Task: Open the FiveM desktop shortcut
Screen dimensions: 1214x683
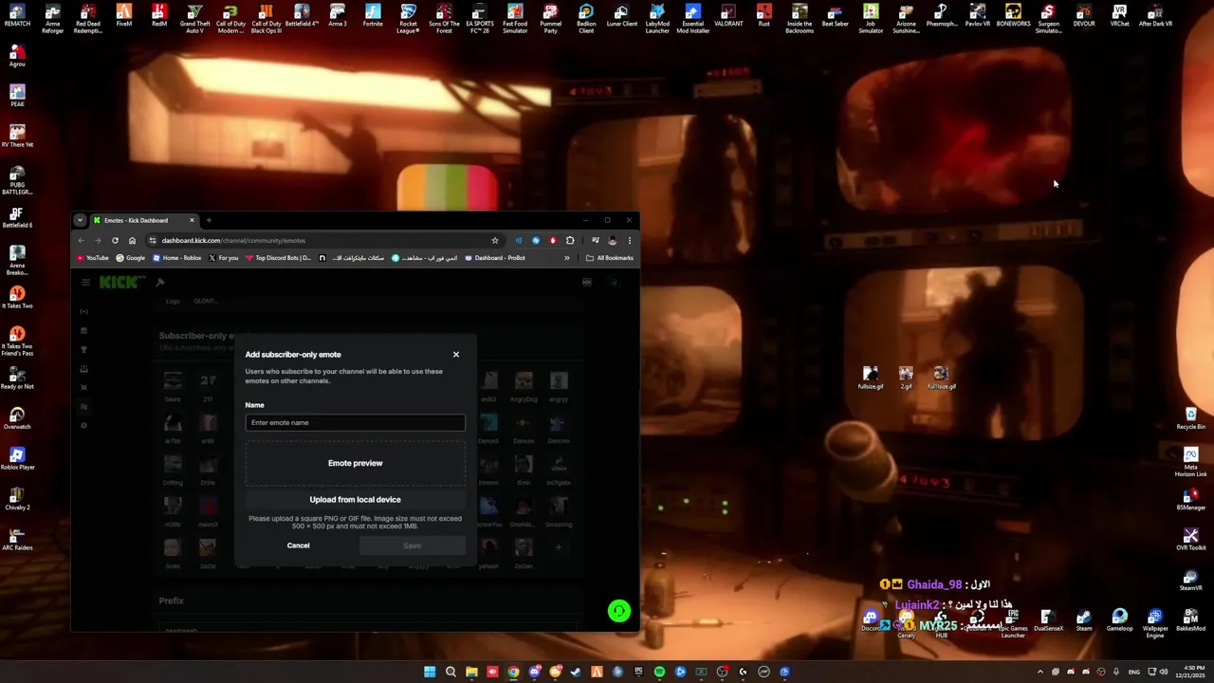Action: (x=123, y=16)
